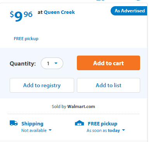The image size is (151, 142).
Task: Open the Queen Creek store link
Action: 59,12
